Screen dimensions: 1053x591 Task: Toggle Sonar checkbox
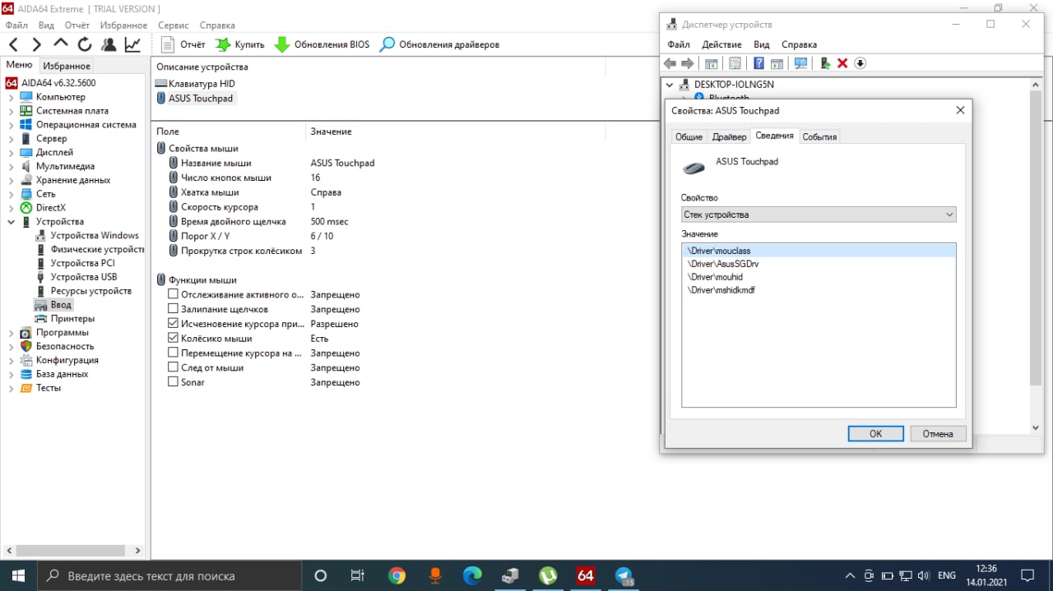click(x=173, y=382)
